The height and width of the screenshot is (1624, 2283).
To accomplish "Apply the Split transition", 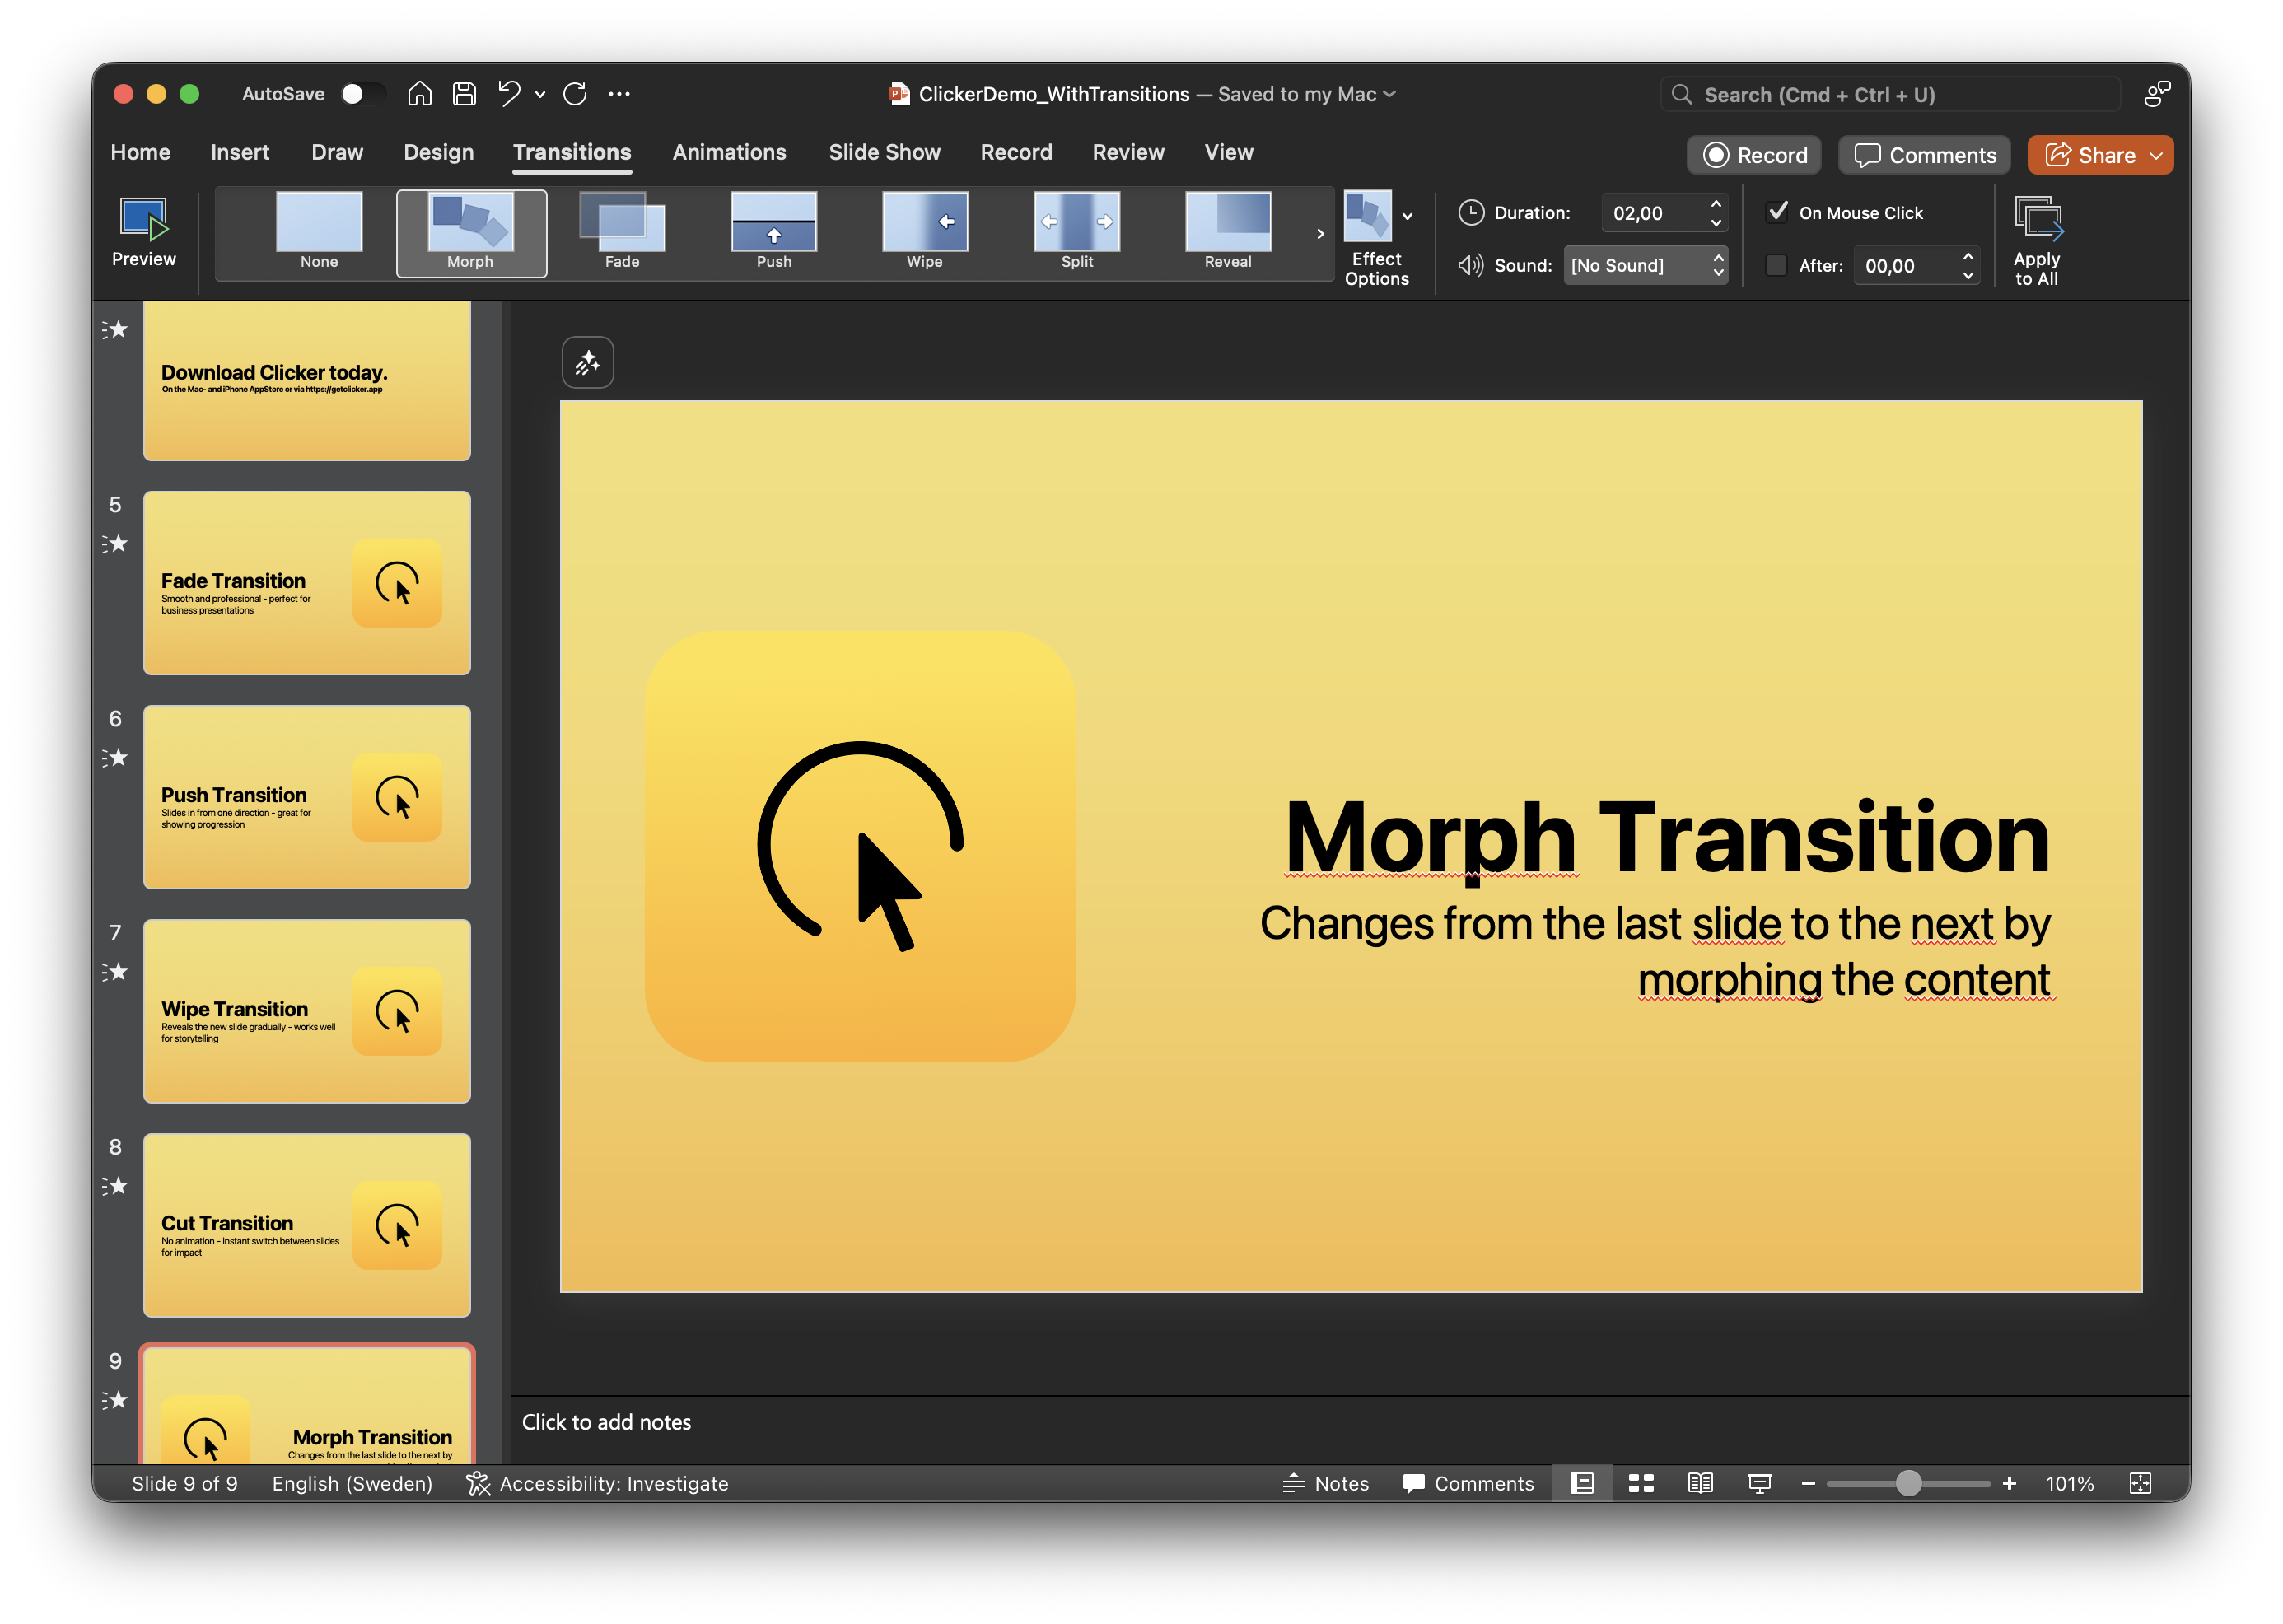I will tap(1076, 232).
